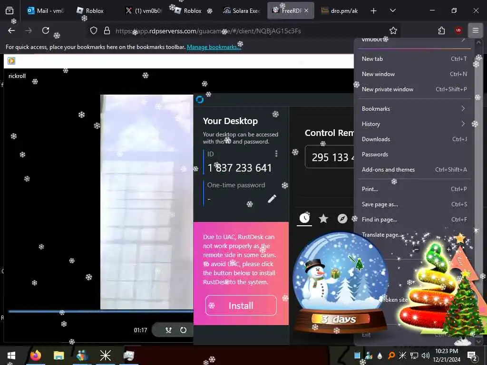Click the rickroll video title text
Screen dimensions: 487x365
click(17, 76)
